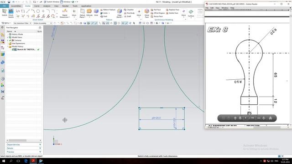Click Switch Window in NX quick access bar
This screenshot has height=164, width=292.
pos(52,2)
